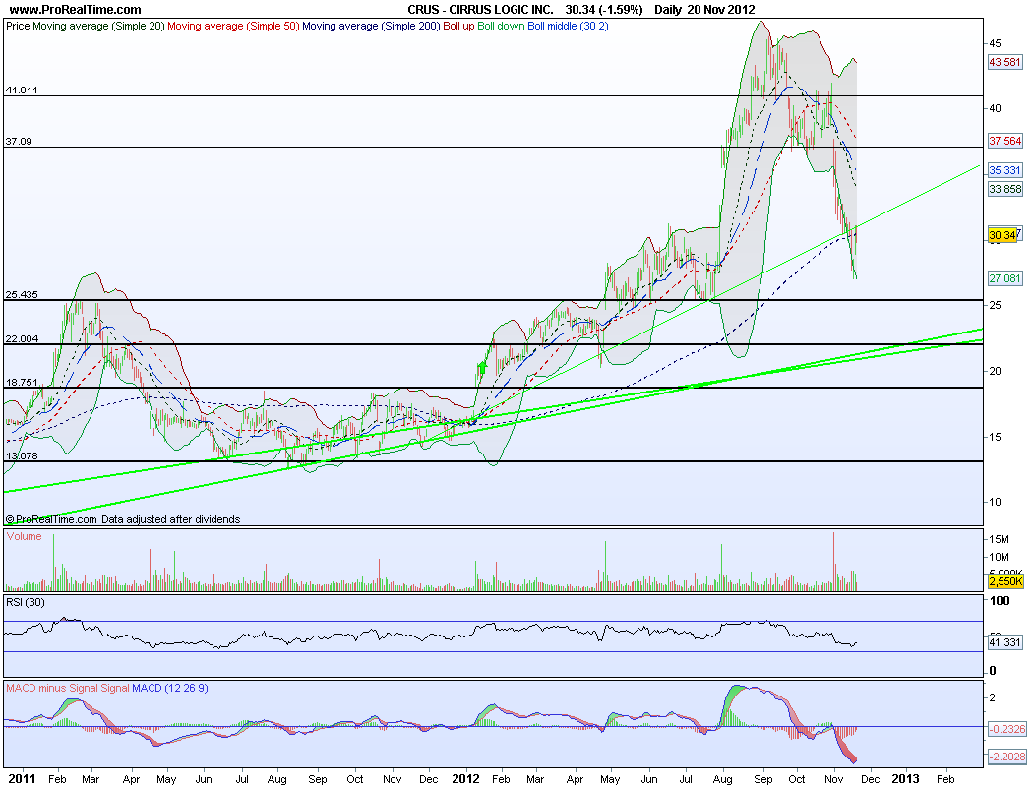The width and height of the screenshot is (1033, 787).
Task: Click the 35.331 value tag
Action: coord(1005,170)
